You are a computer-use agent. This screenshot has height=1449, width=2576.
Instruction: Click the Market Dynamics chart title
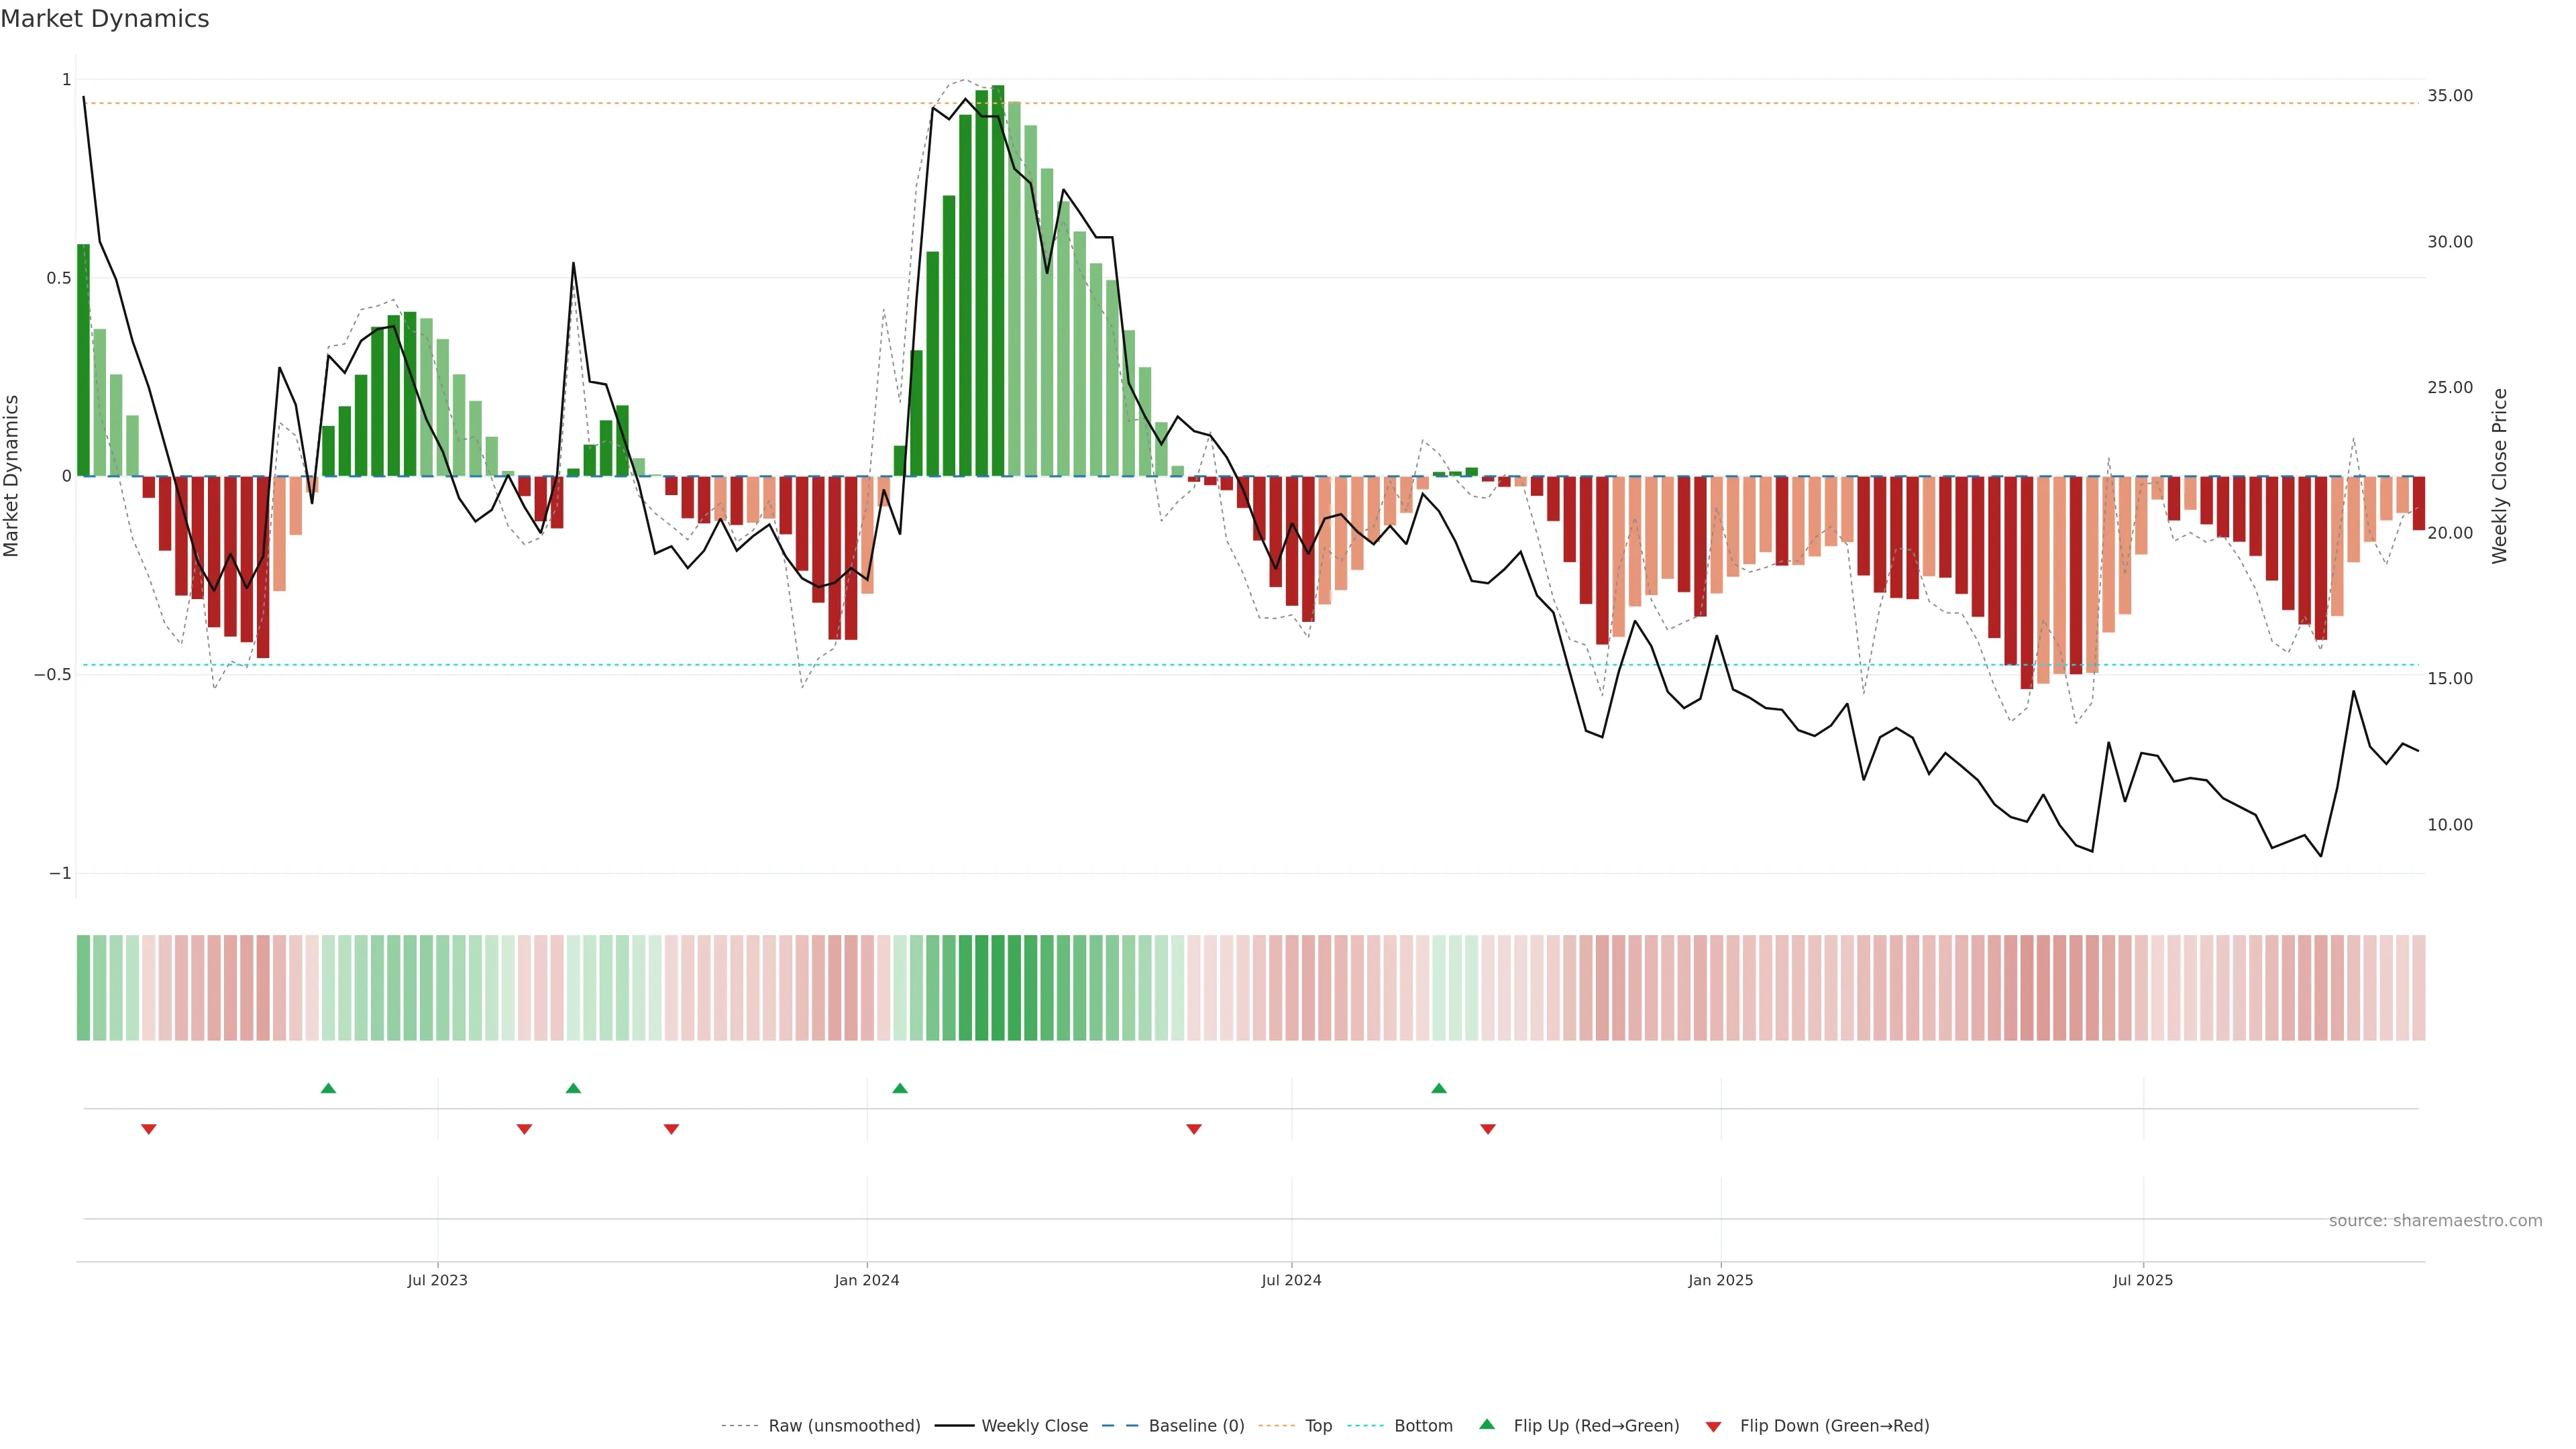(x=105, y=19)
